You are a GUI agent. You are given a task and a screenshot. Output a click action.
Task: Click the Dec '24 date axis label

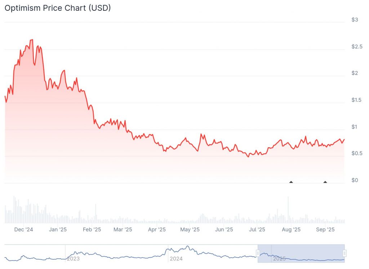coord(25,229)
